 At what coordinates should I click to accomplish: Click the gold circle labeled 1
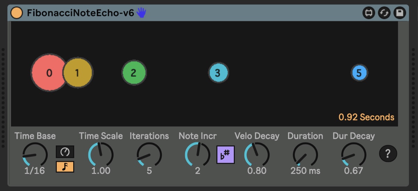78,73
